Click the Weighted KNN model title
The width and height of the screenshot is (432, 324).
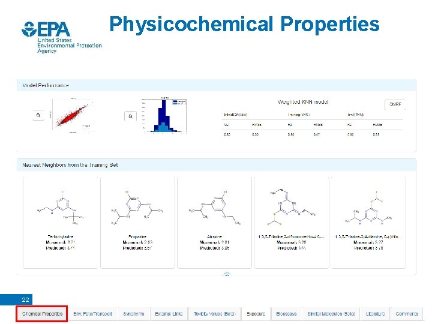(x=303, y=102)
